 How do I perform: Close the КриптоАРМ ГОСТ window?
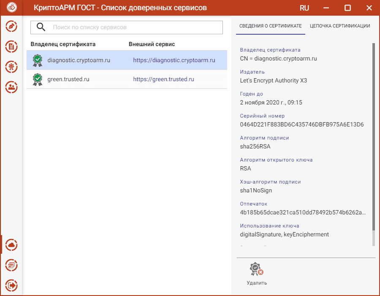[x=369, y=8]
